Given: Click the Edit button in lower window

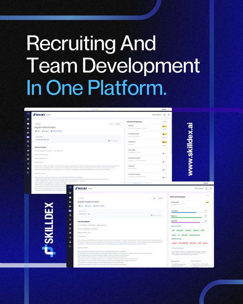Looking at the screenshot, I should tap(154, 198).
